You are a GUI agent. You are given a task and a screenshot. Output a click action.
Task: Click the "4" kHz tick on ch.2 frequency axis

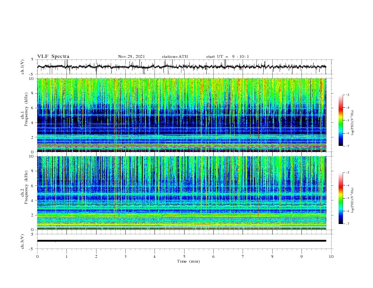click(x=32, y=200)
